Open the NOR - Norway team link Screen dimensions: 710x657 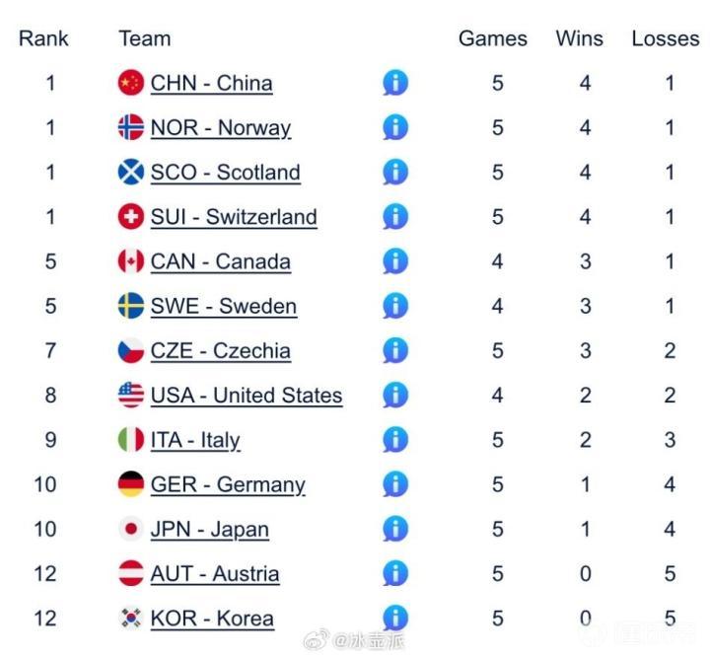pos(220,127)
